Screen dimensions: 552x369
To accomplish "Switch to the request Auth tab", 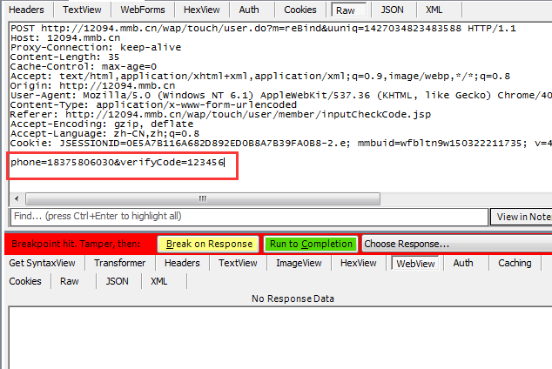I will pyautogui.click(x=249, y=10).
